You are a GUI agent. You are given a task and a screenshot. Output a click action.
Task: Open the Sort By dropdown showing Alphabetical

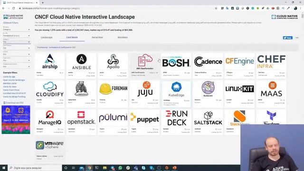(17, 36)
